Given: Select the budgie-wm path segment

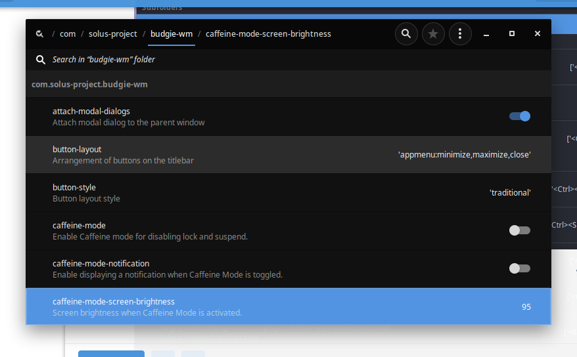Looking at the screenshot, I should (x=172, y=33).
